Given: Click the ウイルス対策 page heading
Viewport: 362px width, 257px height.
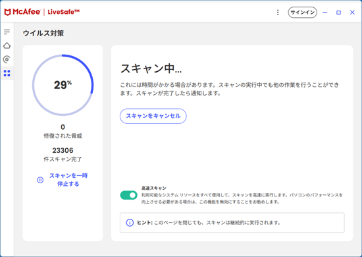Looking at the screenshot, I should pyautogui.click(x=43, y=34).
